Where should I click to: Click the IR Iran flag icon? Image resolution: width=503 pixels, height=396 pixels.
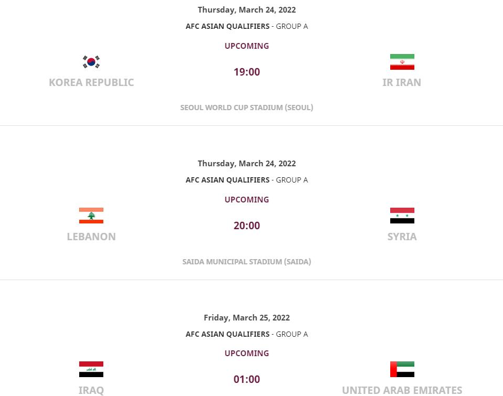click(402, 61)
